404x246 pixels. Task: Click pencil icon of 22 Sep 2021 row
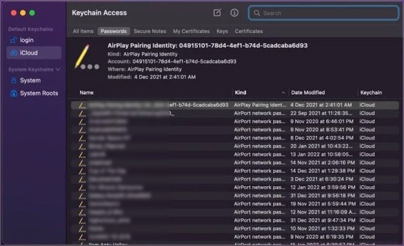82,113
